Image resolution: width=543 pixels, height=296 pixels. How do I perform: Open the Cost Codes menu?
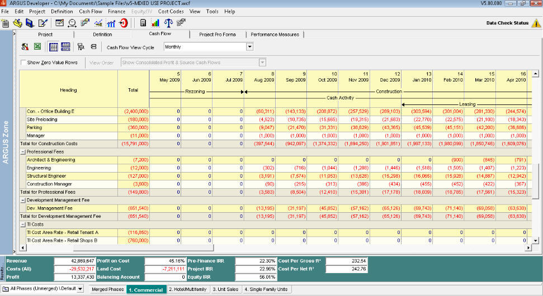[171, 11]
